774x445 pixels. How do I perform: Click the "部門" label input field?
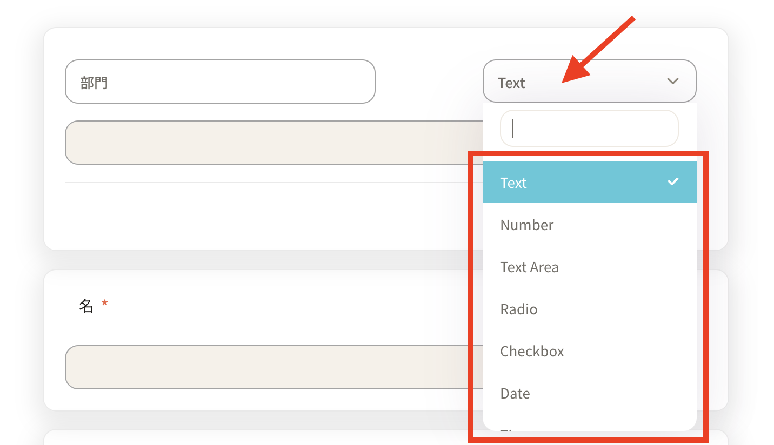[x=219, y=82]
